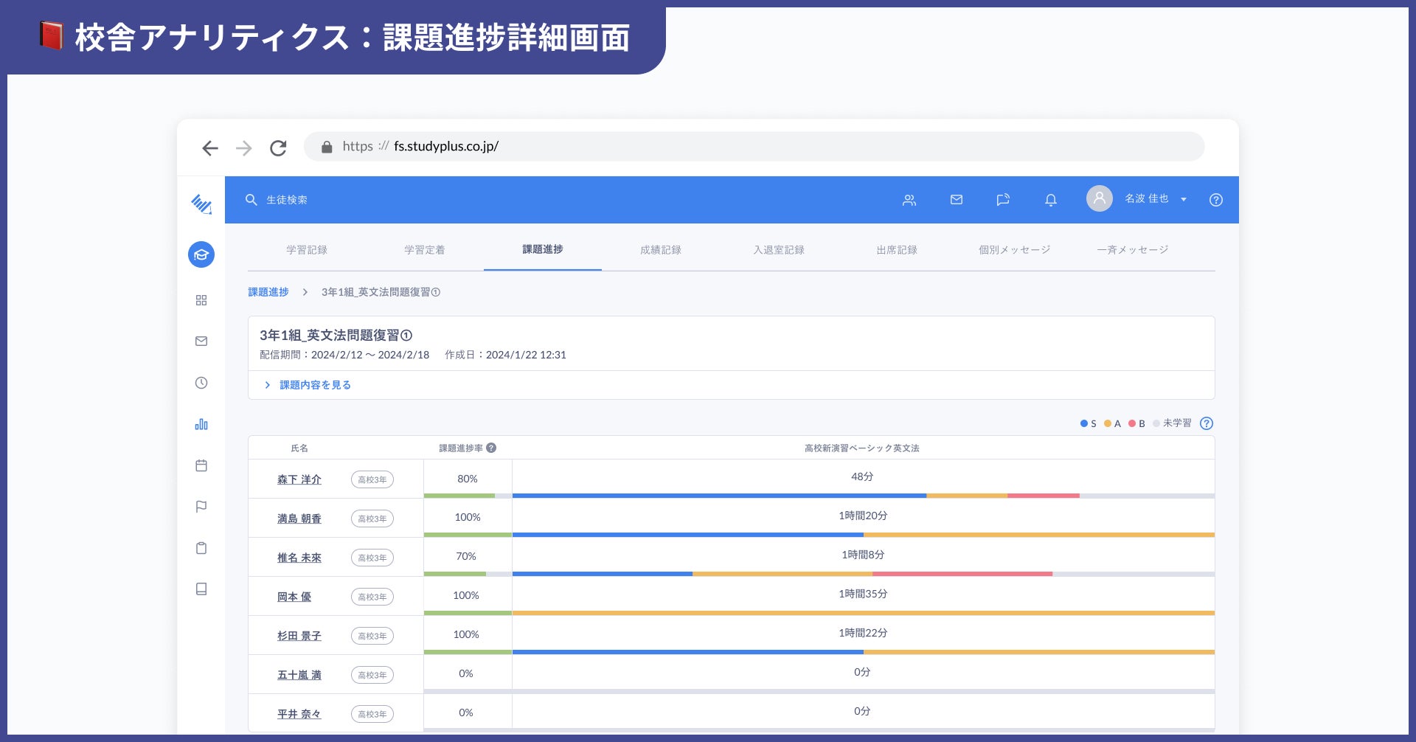
Task: Click the help icon next to 未学習 legend
Action: click(1207, 423)
